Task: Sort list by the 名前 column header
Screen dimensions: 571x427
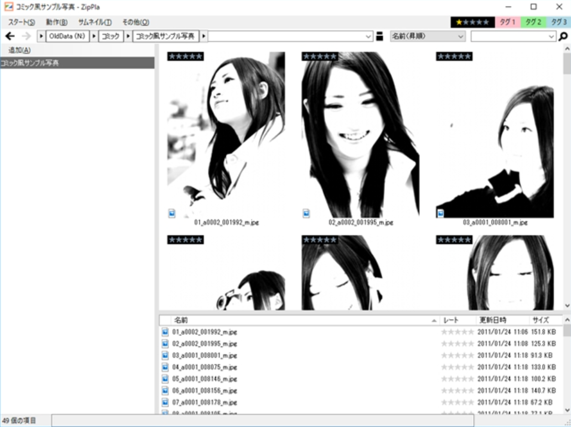Action: 305,320
